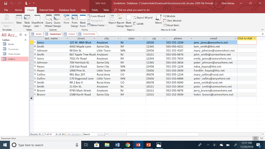Switch to the External Data ribbon tab
Screen dimensions: 265x149
click(47, 10)
